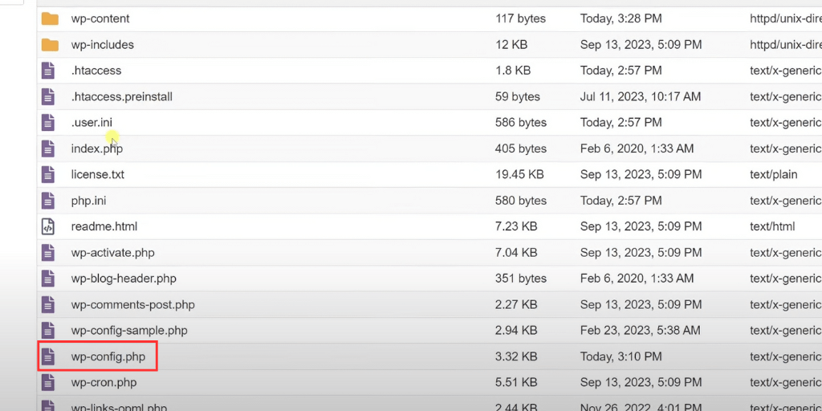Select the readme.html file name
This screenshot has height=411, width=822.
pos(104,226)
